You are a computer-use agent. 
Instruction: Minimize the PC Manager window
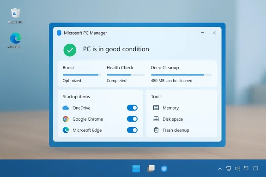202,33
